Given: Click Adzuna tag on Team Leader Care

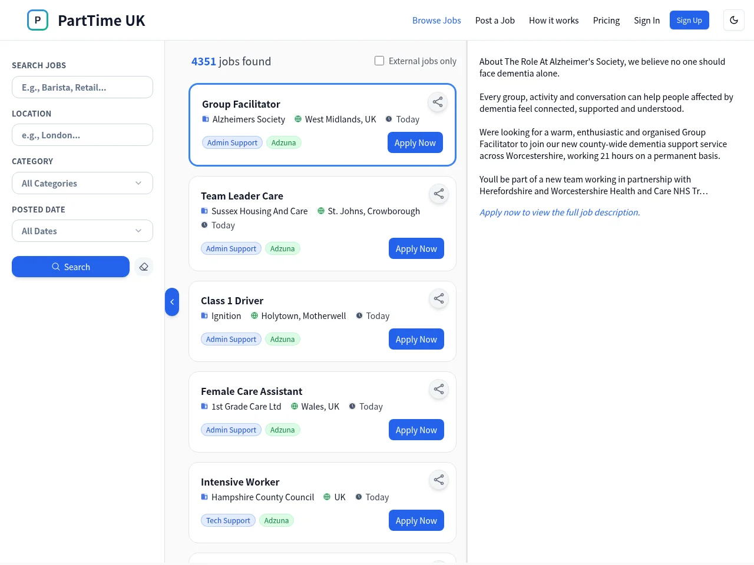Looking at the screenshot, I should click(283, 248).
